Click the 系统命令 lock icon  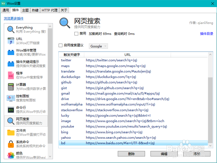pyautogui.click(x=11, y=144)
